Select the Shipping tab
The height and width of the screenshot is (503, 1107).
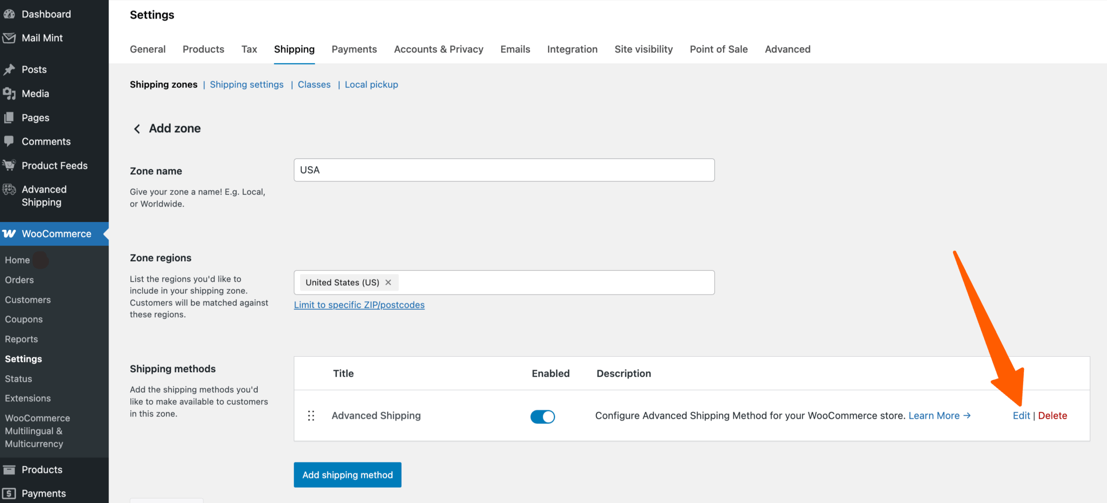coord(294,49)
